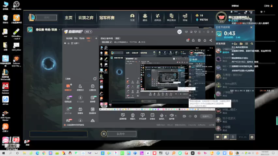The width and height of the screenshot is (278, 156).
Task: Search friends using the magnifier icon
Action: 252,44
